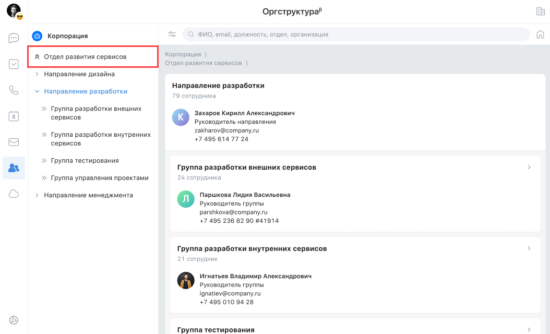Collapse Отдел развития сервисов tree node

pos(37,56)
